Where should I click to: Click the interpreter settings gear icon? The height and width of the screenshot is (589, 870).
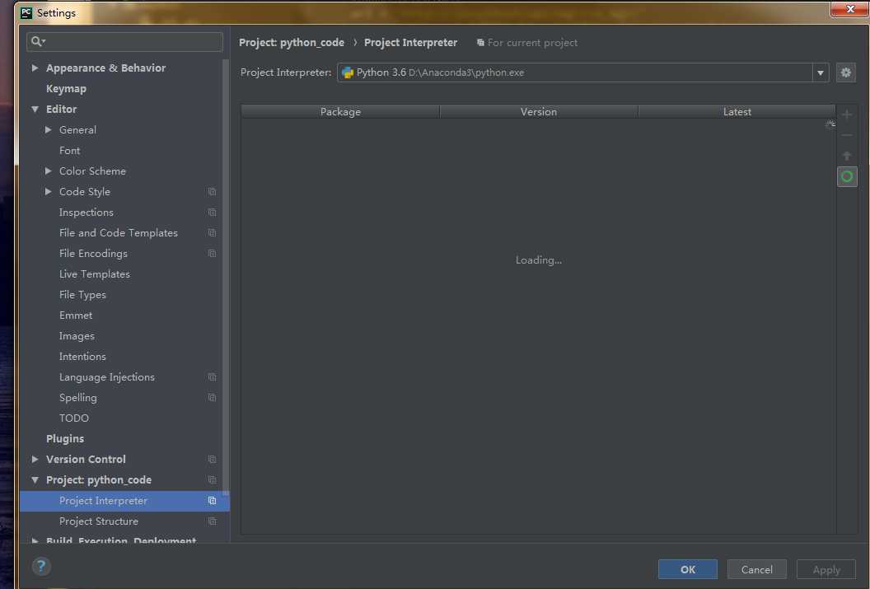(845, 72)
